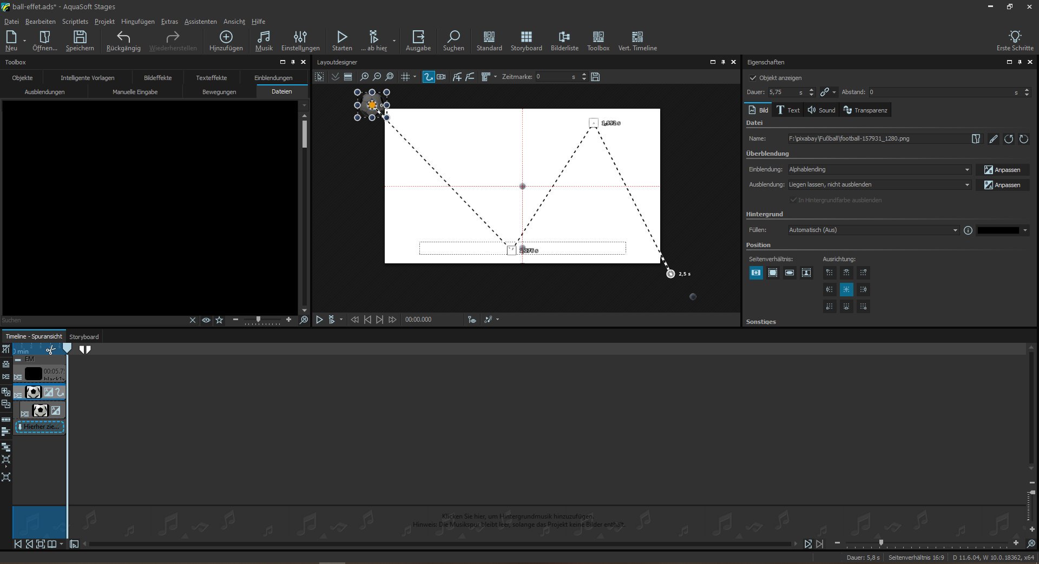Click the Dauer input field

[x=782, y=92]
